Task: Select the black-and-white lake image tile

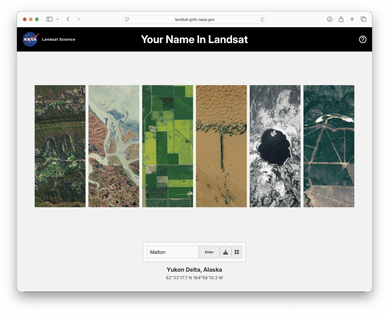Action: 275,146
